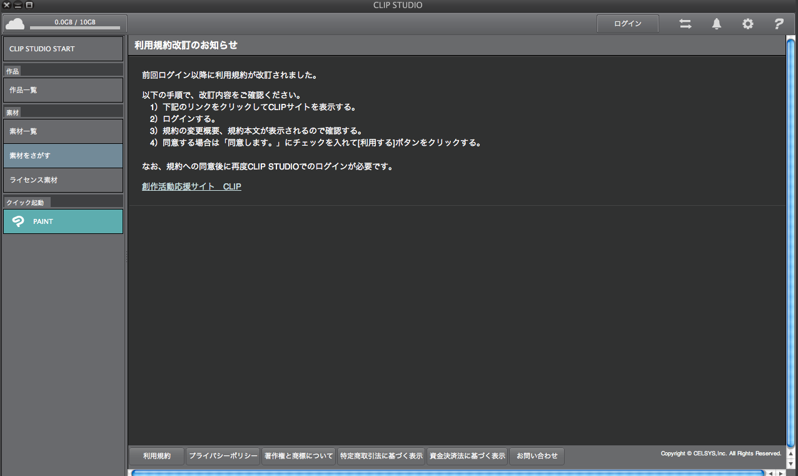This screenshot has height=476, width=798.
Task: Open 素材一覧 in the sidebar
Action: click(63, 131)
